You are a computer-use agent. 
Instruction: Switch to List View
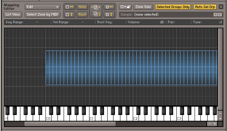(13, 15)
